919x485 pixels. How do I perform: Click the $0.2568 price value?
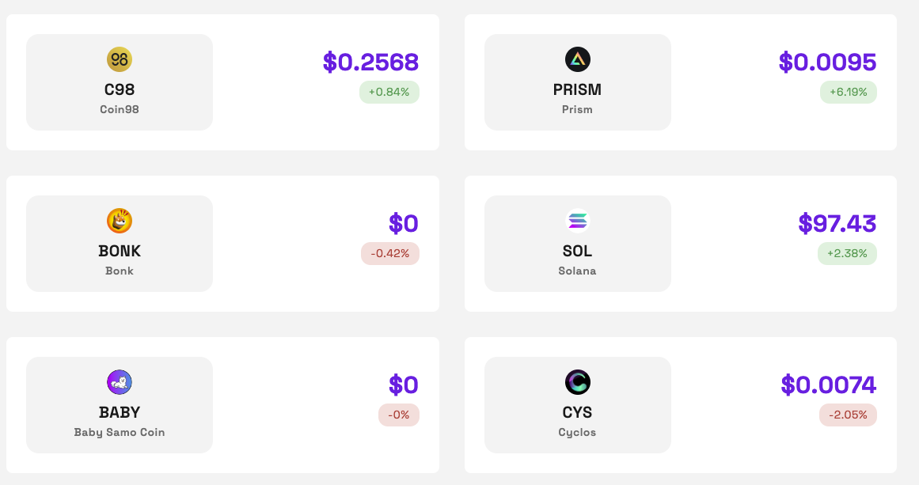click(x=370, y=62)
